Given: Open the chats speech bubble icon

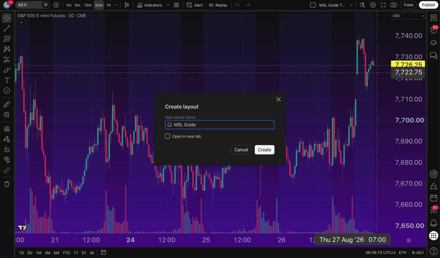Looking at the screenshot, I should pos(434,55).
